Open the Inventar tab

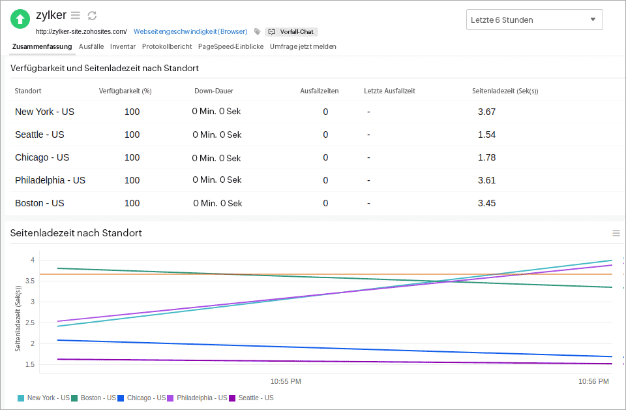(123, 46)
